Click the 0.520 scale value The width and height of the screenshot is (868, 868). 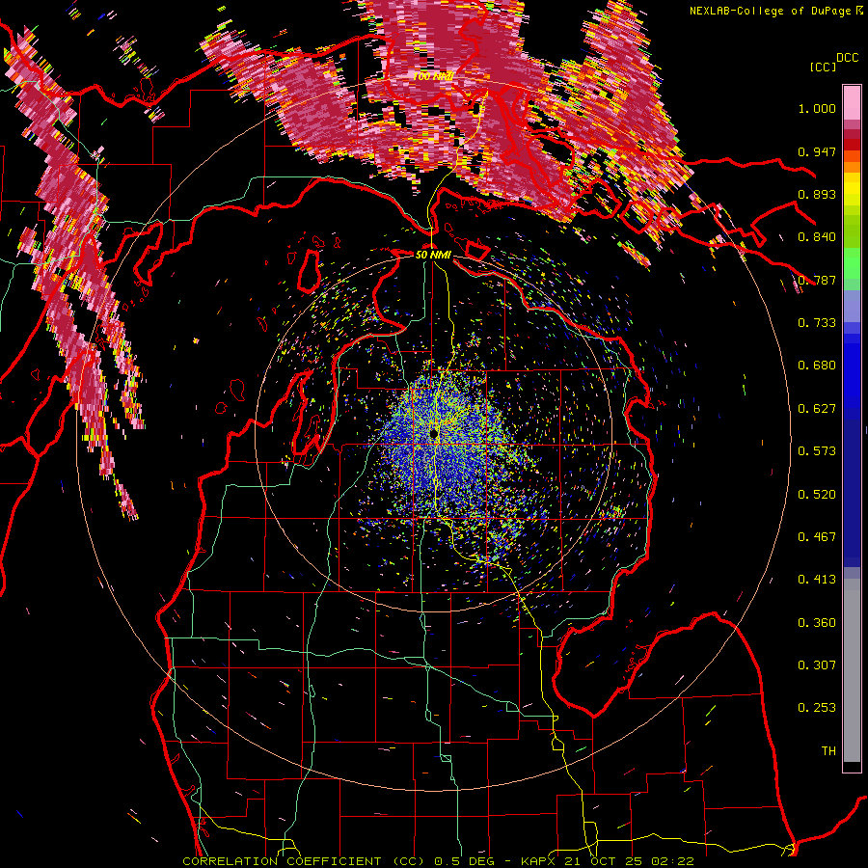(817, 494)
